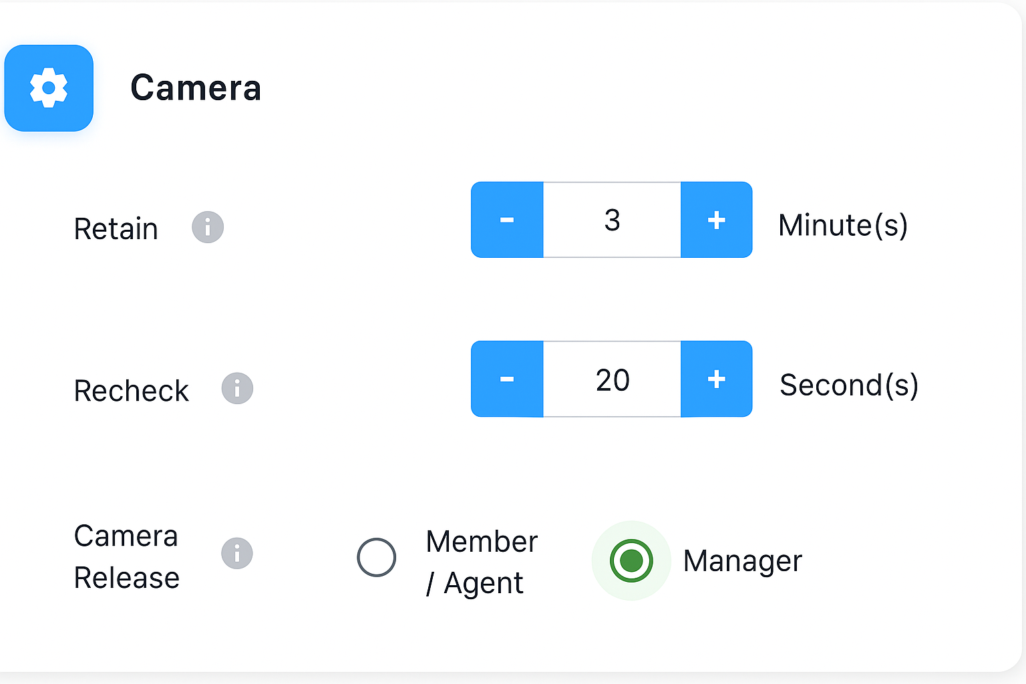
Task: Click the "Manager" option label text
Action: click(742, 561)
